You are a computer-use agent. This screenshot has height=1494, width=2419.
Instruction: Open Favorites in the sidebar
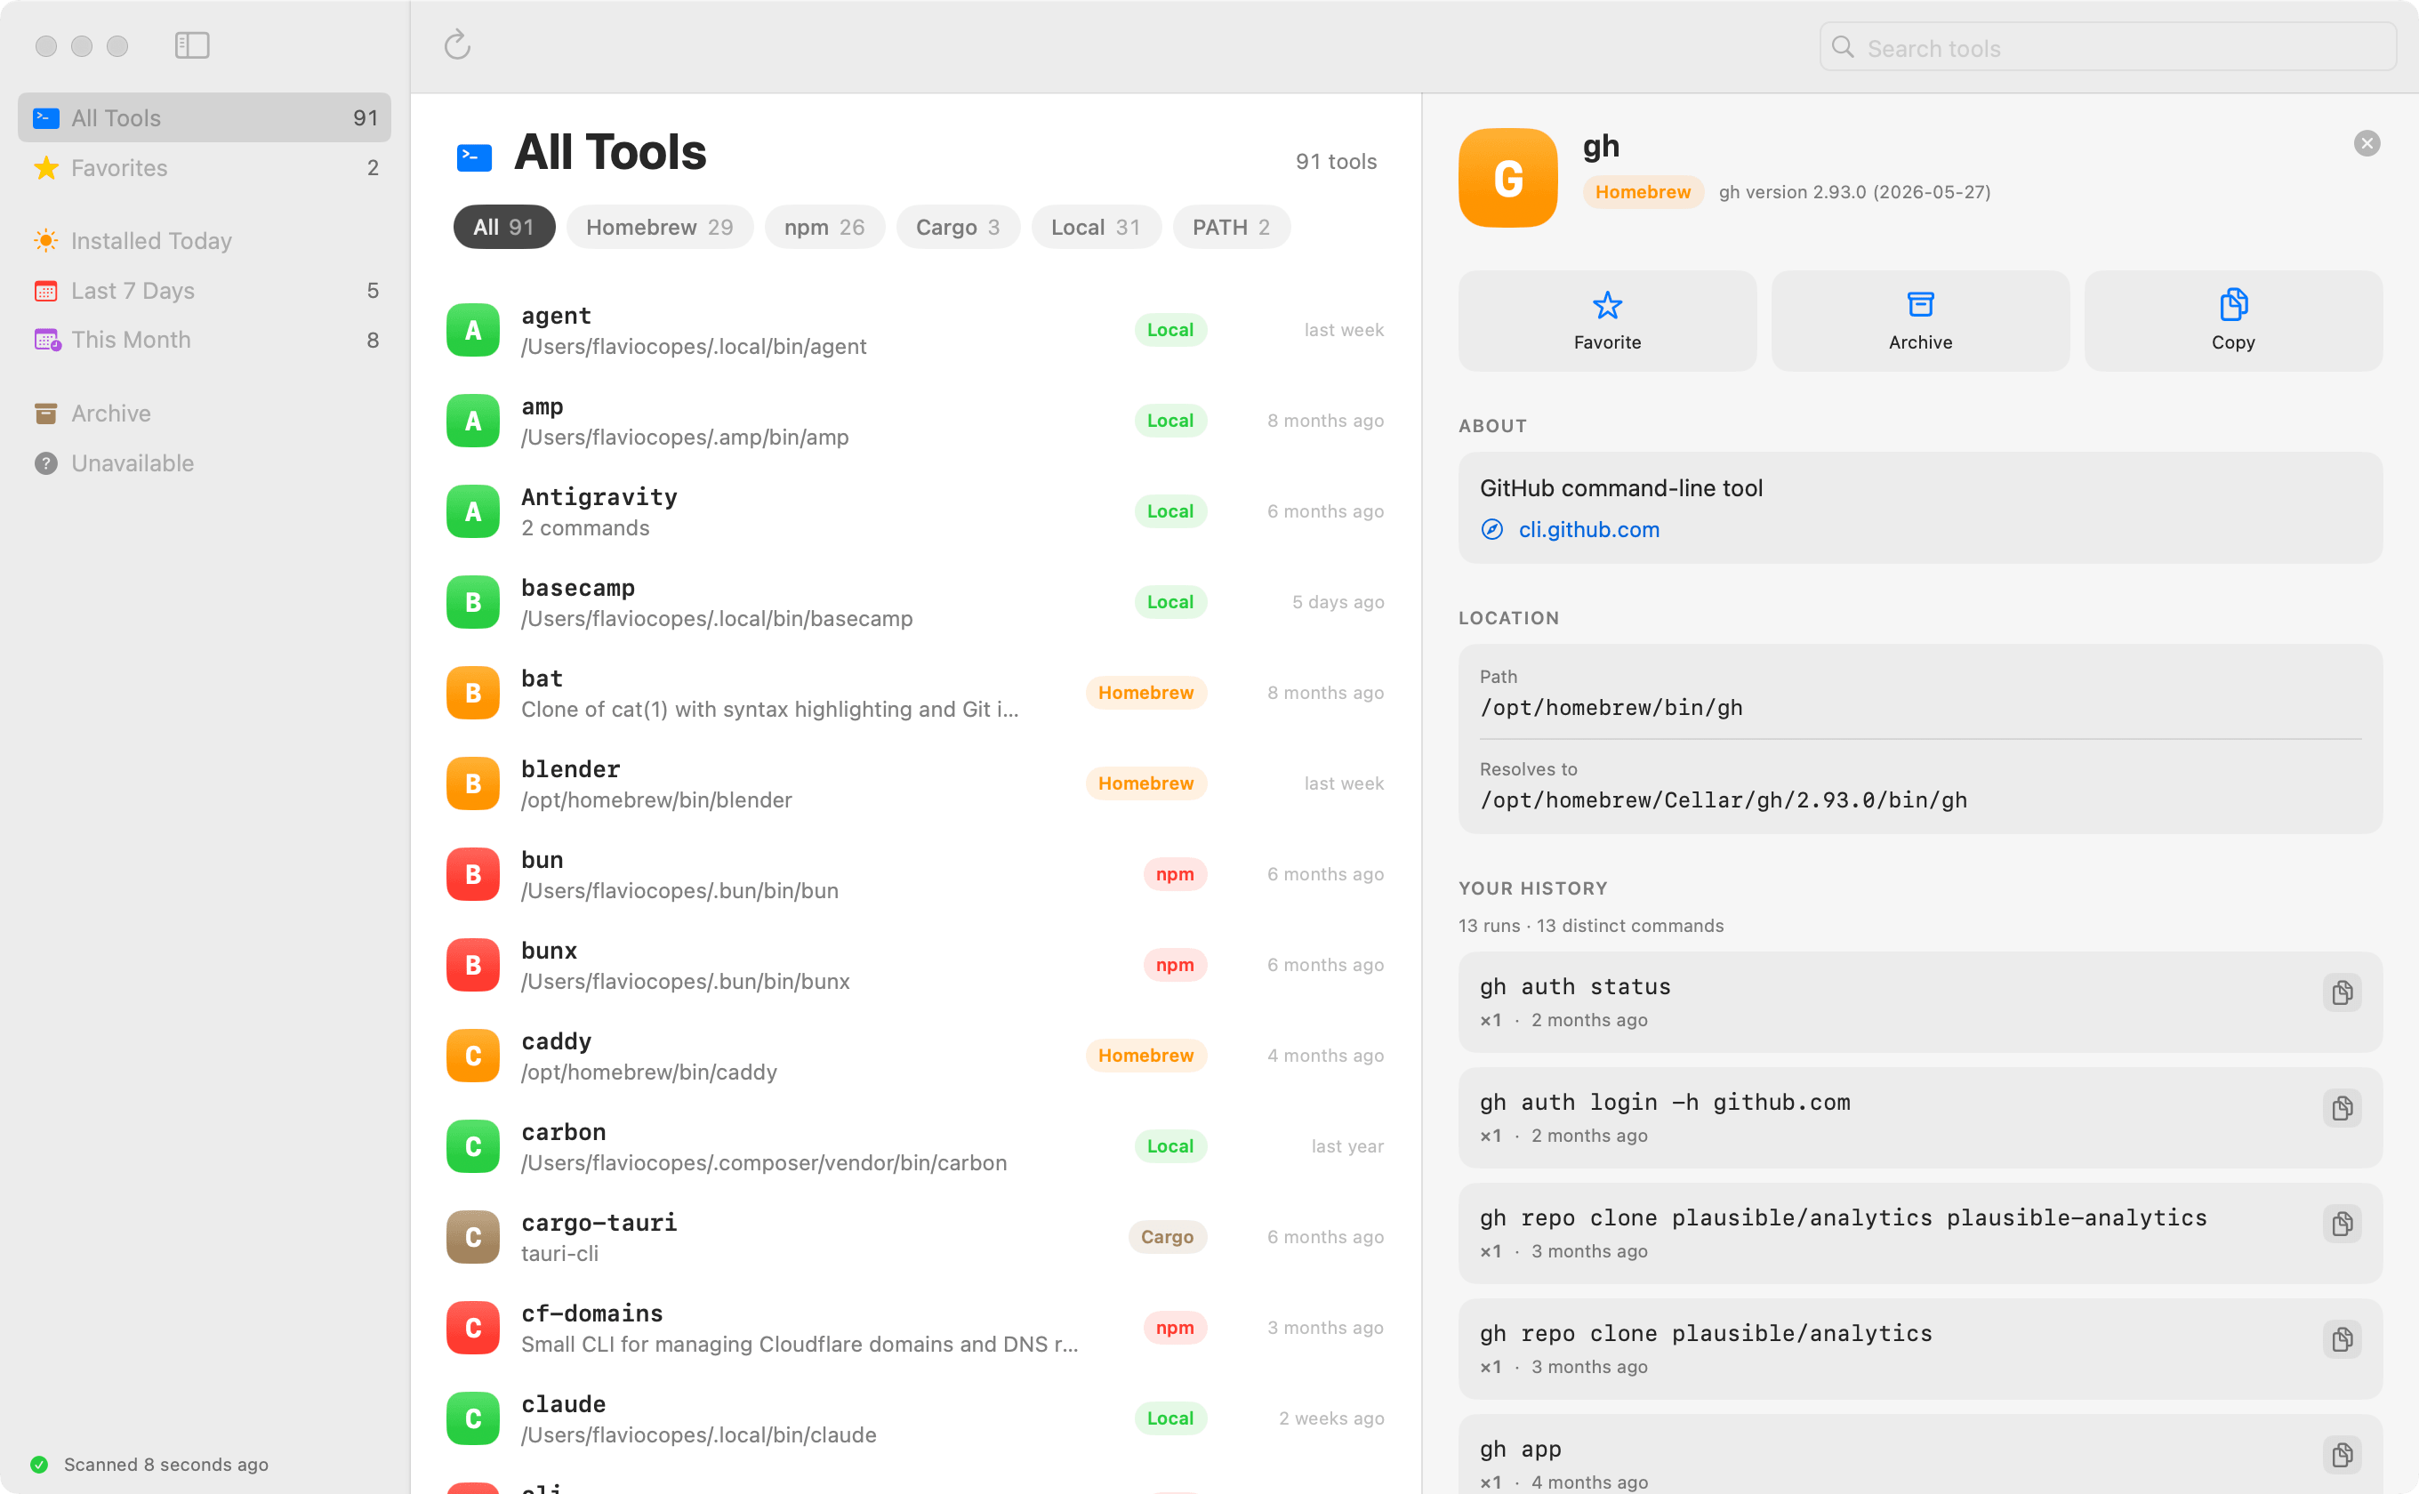205,168
